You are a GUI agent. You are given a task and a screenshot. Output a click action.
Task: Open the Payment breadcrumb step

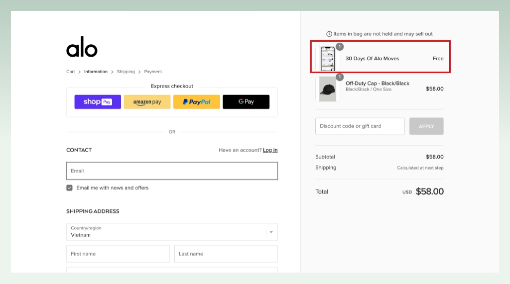153,72
